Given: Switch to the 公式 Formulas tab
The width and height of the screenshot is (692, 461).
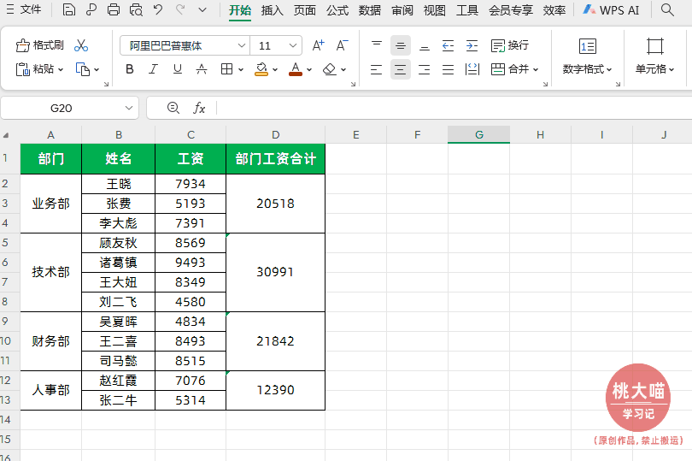Looking at the screenshot, I should tap(337, 10).
